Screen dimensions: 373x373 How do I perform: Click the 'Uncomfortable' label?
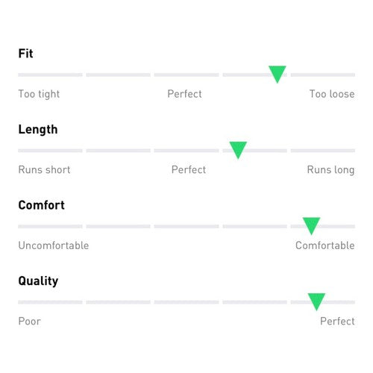(x=54, y=245)
